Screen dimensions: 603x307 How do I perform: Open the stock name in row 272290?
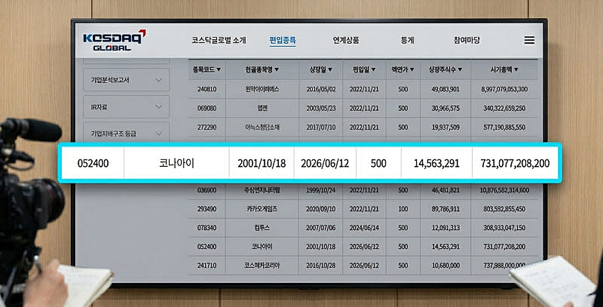coord(262,127)
